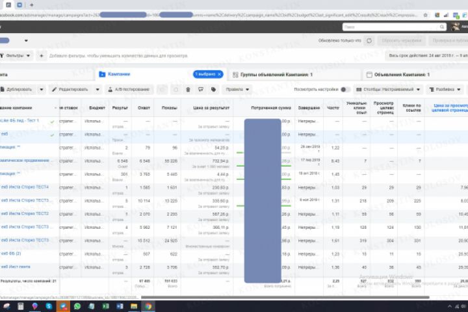Open campaign link 'ФБ лид - Тест 1'
The height and width of the screenshot is (312, 468).
click(19, 121)
